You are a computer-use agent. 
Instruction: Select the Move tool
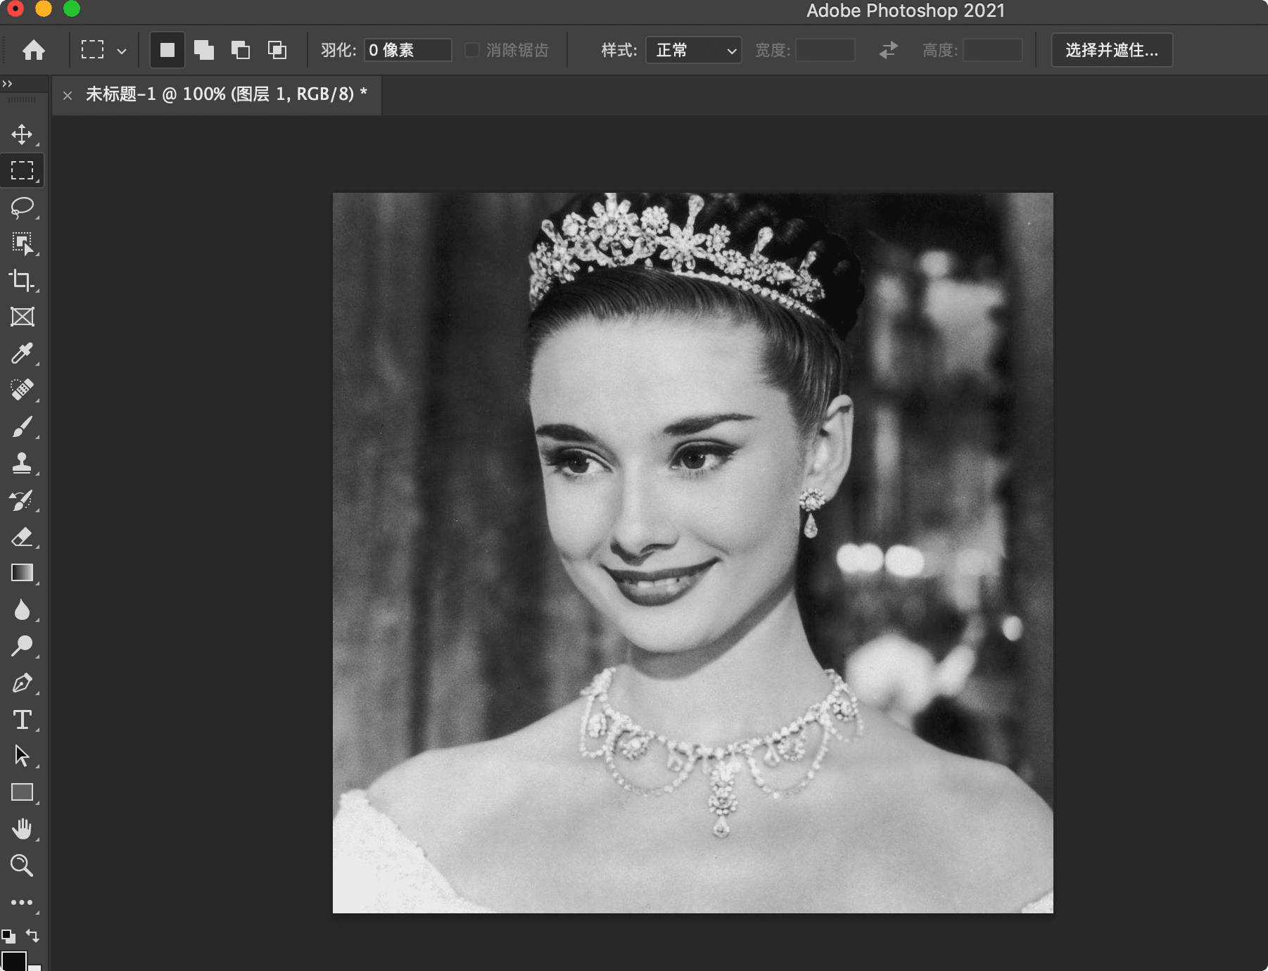pyautogui.click(x=22, y=134)
